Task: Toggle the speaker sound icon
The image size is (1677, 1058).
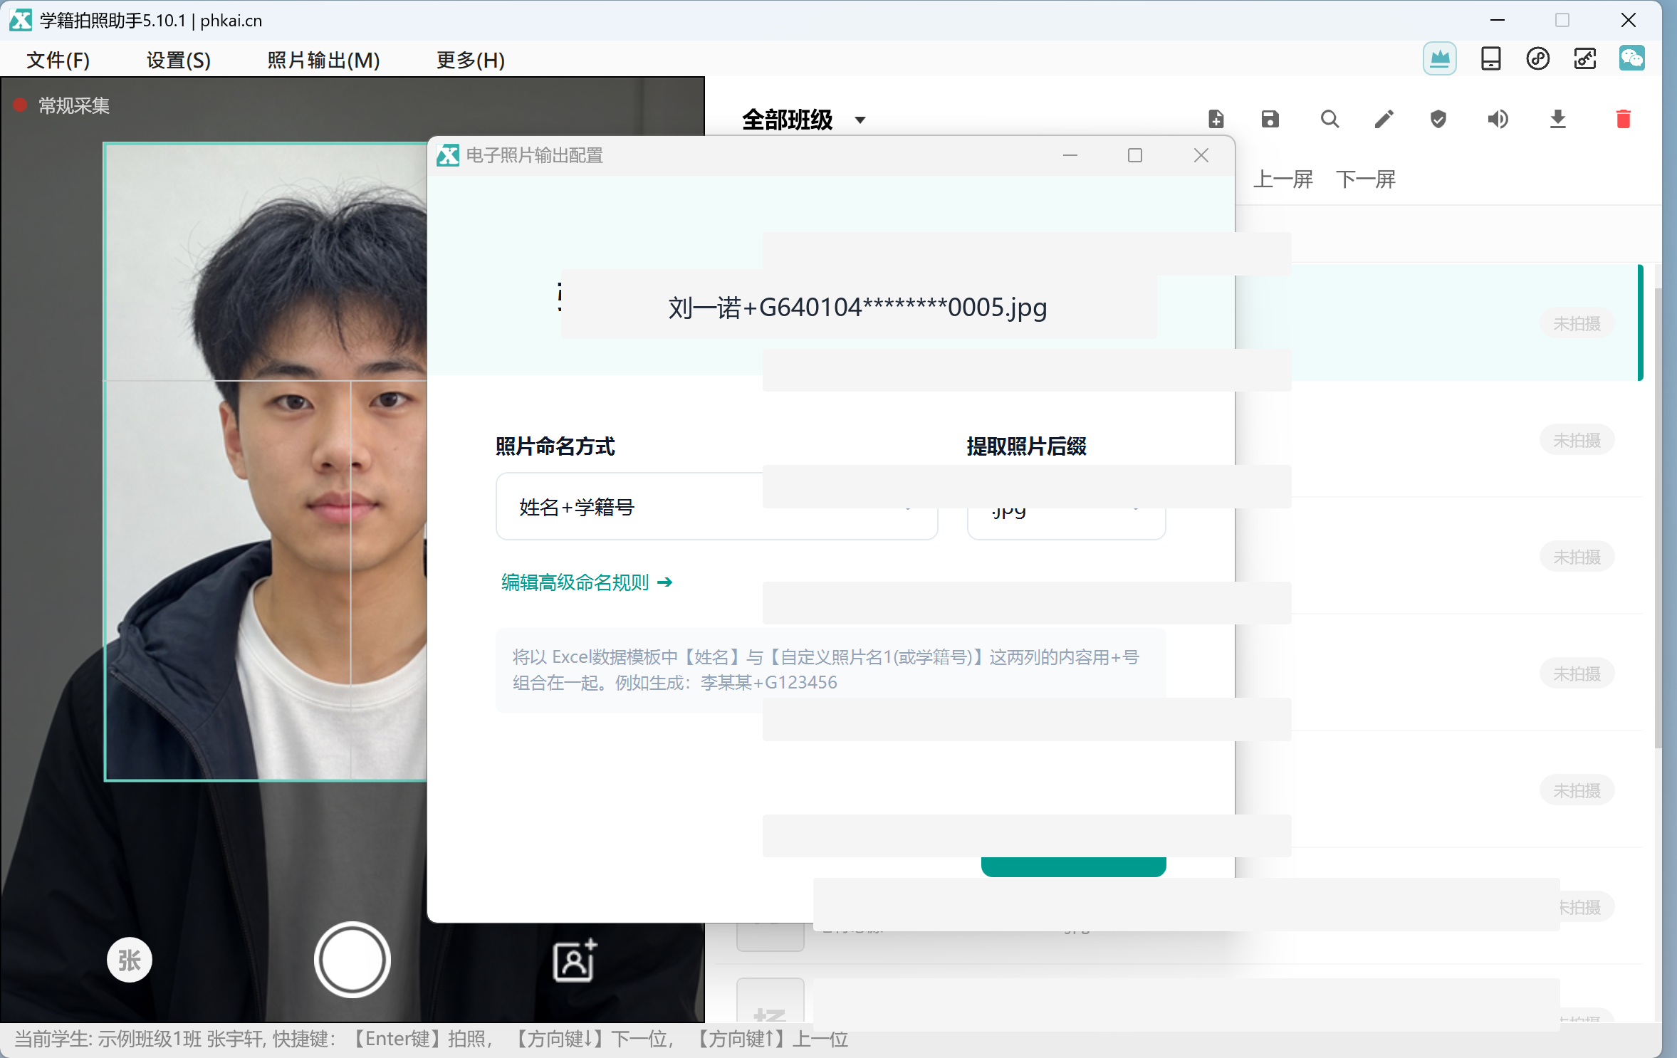Action: pyautogui.click(x=1498, y=119)
